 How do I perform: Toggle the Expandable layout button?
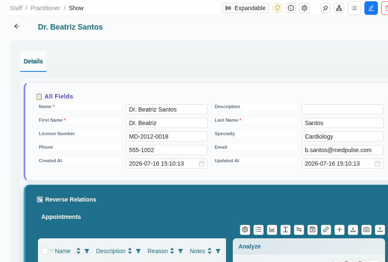tap(245, 8)
